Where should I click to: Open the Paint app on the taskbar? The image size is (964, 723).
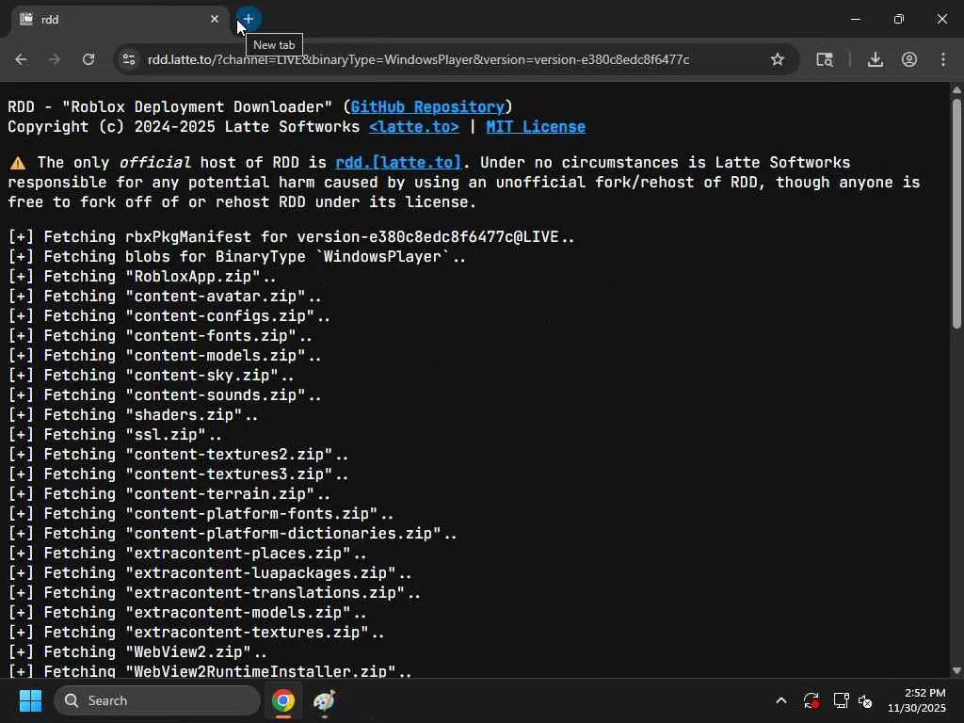click(324, 700)
